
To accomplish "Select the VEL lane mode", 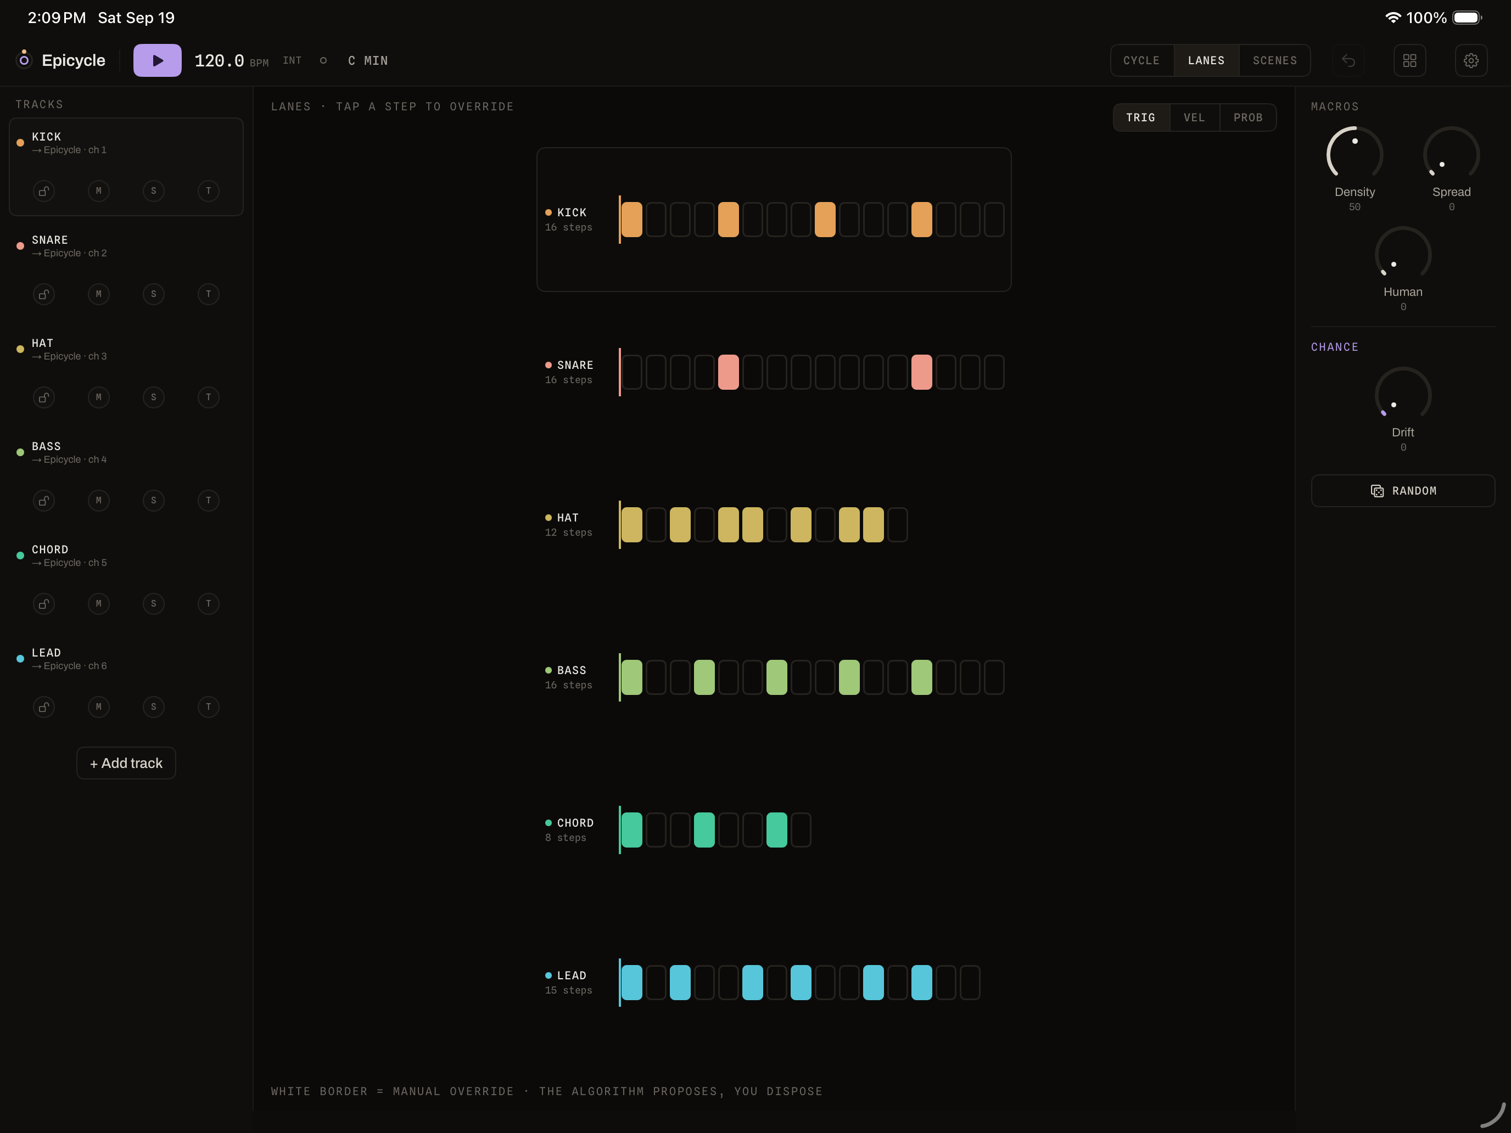I will tap(1194, 117).
